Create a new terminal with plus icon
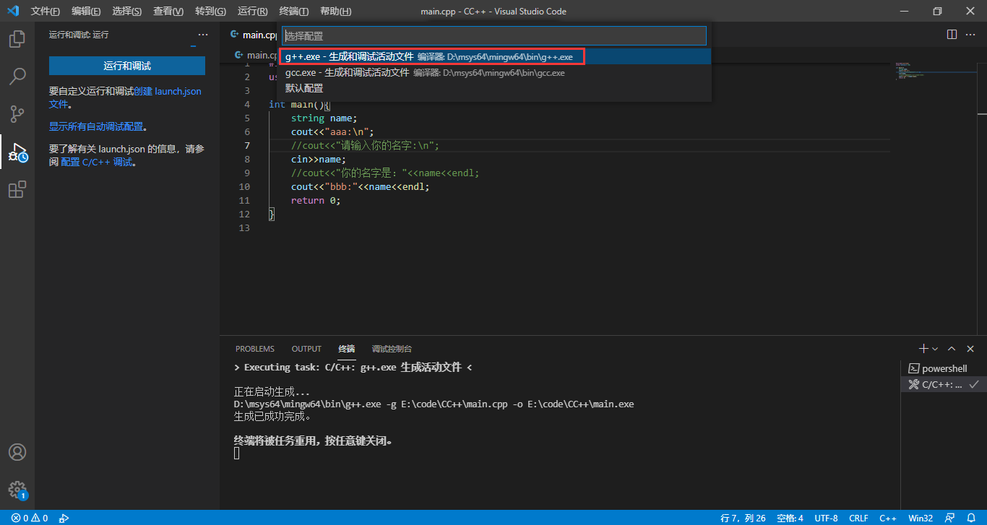Viewport: 987px width, 525px height. click(923, 349)
